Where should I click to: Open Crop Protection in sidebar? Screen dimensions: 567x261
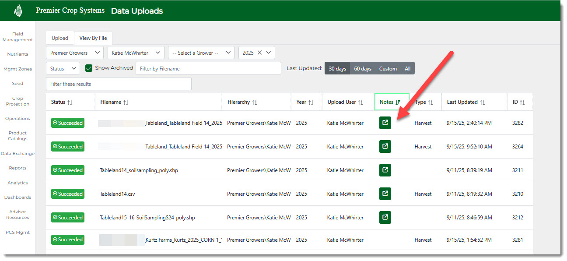(17, 101)
